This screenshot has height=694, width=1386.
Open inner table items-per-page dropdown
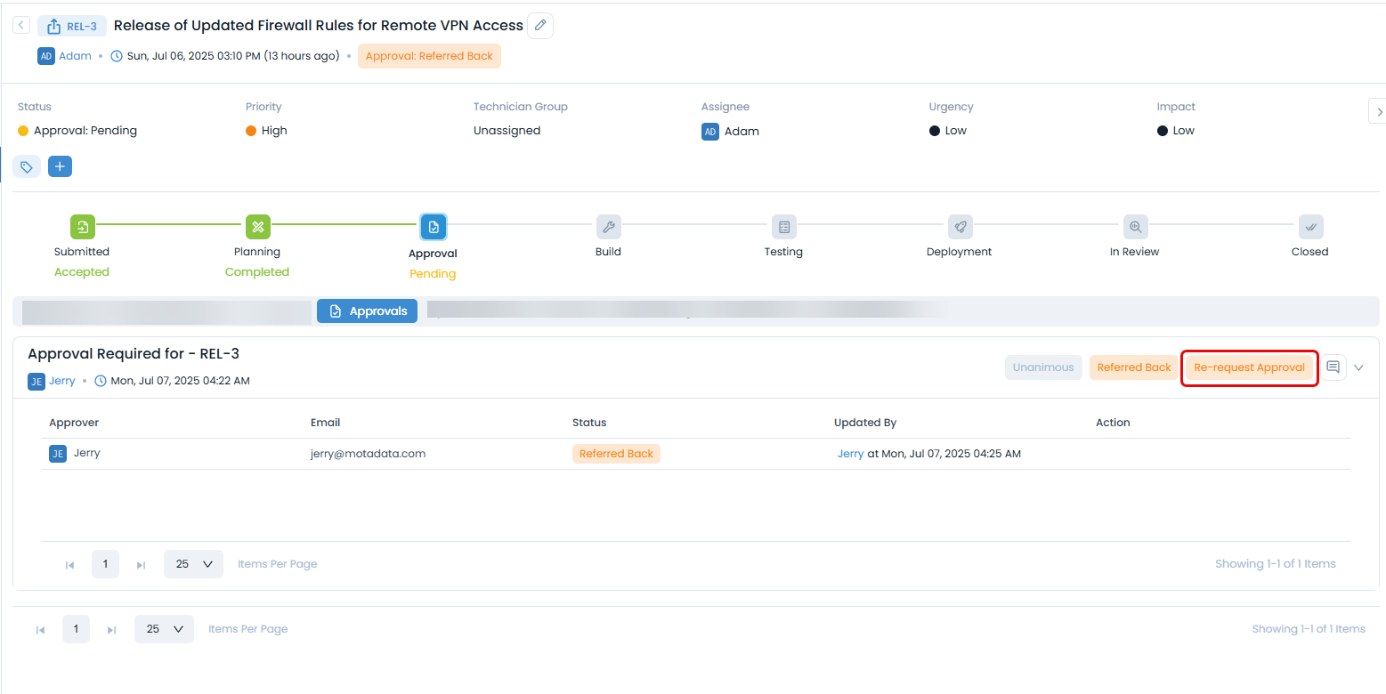pyautogui.click(x=193, y=564)
